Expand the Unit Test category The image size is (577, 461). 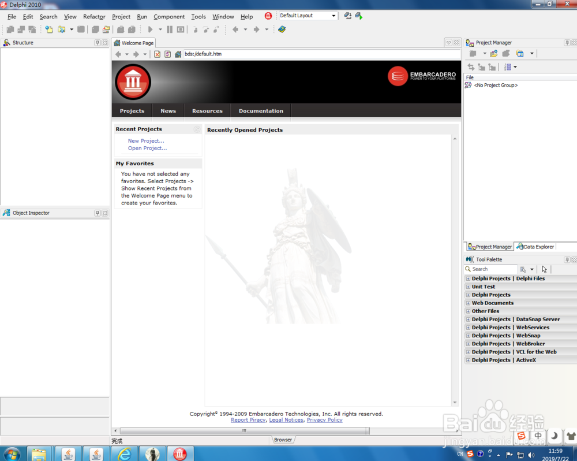click(468, 287)
